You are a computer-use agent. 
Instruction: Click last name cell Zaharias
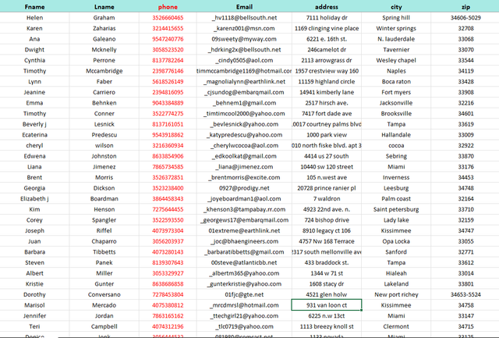104,28
